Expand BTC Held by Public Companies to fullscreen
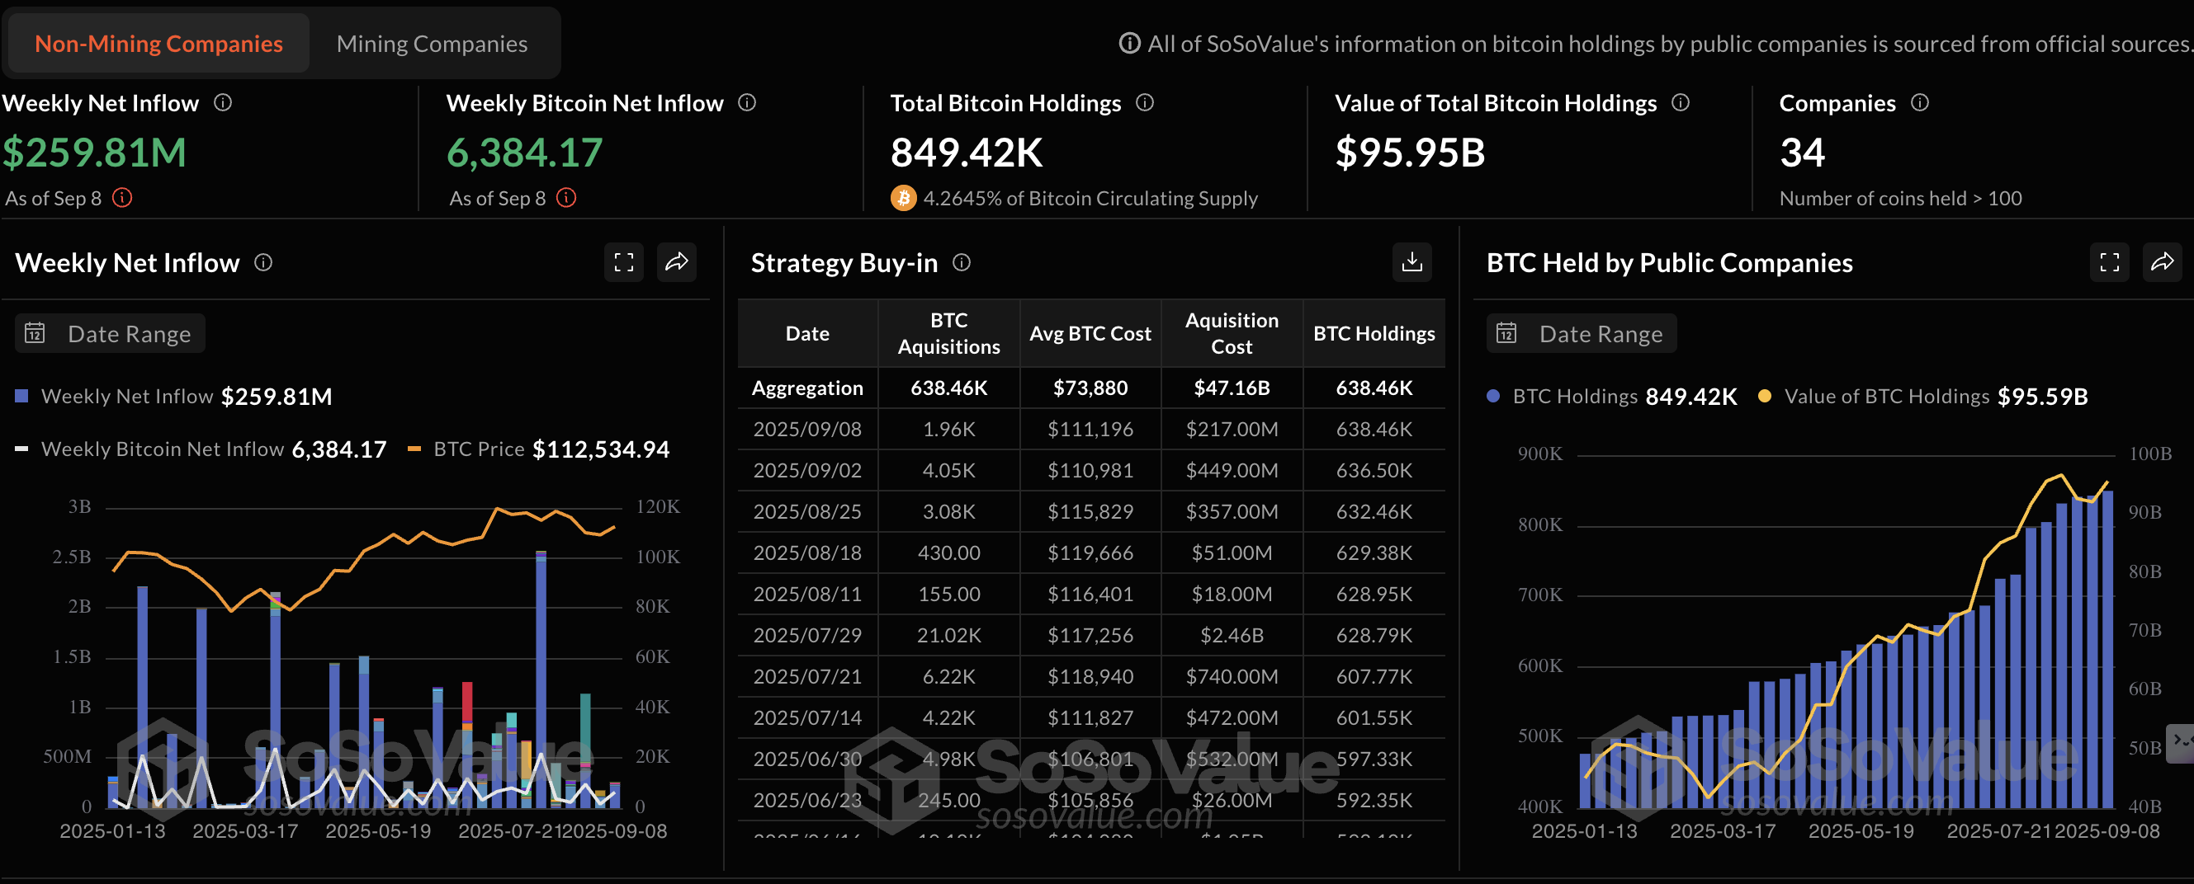2194x884 pixels. pos(2110,262)
